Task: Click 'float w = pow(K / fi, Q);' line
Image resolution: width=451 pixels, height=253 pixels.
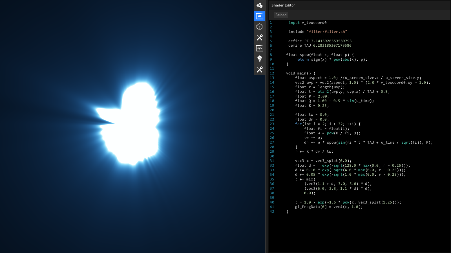Action: tap(332, 133)
